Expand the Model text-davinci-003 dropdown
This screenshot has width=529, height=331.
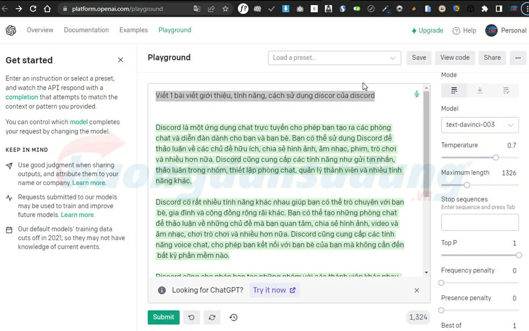479,125
